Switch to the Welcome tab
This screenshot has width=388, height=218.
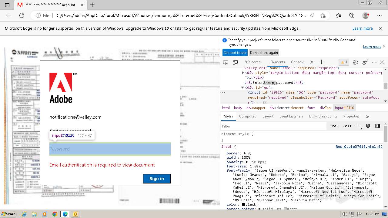(x=253, y=62)
